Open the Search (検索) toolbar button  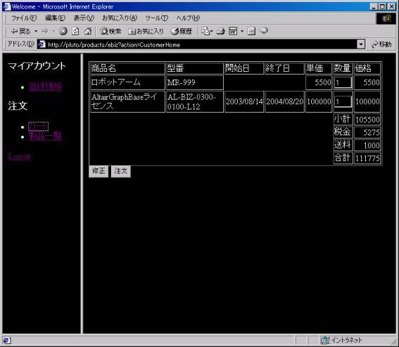pos(110,31)
